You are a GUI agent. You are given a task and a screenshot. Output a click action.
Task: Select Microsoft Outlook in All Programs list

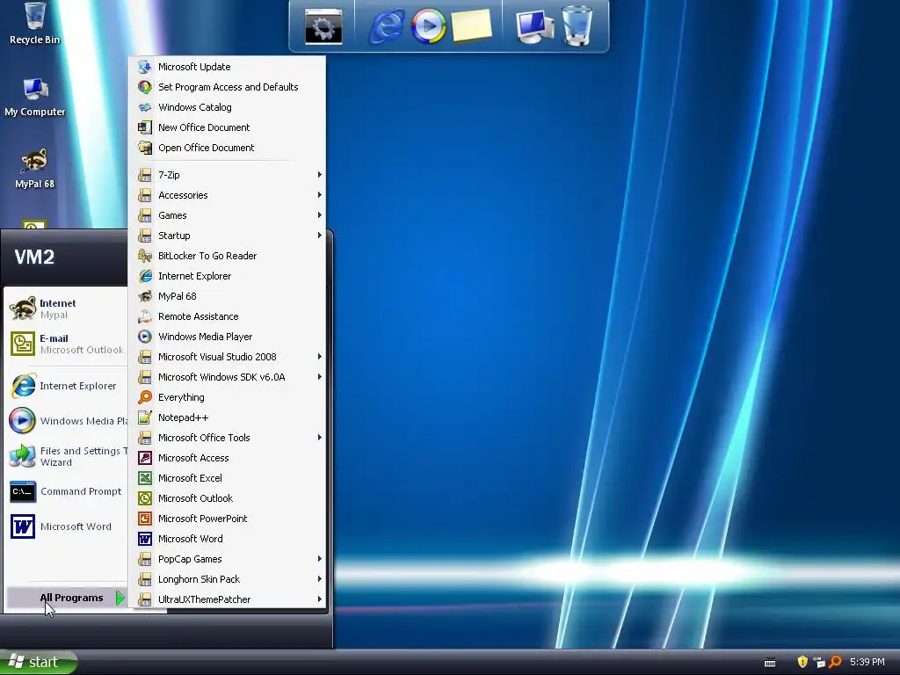pos(228,498)
